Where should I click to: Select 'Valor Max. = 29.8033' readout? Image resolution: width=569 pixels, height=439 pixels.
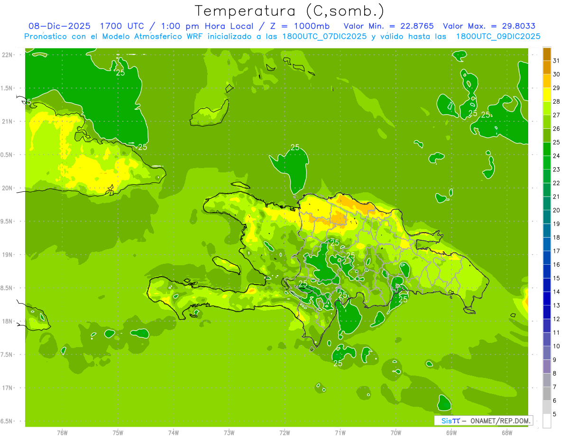coord(489,26)
